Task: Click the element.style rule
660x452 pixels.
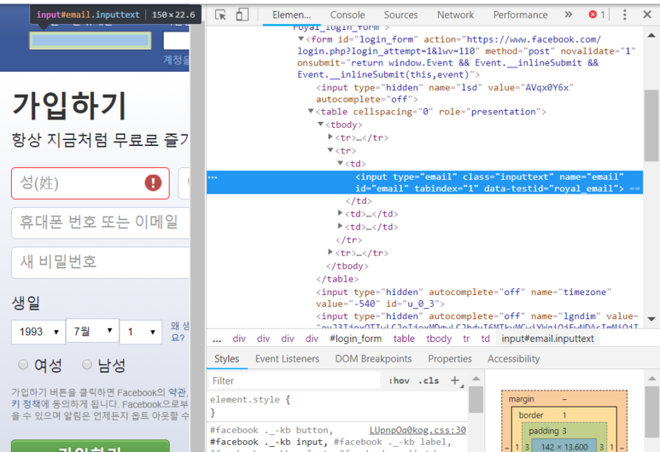Action: [x=250, y=399]
